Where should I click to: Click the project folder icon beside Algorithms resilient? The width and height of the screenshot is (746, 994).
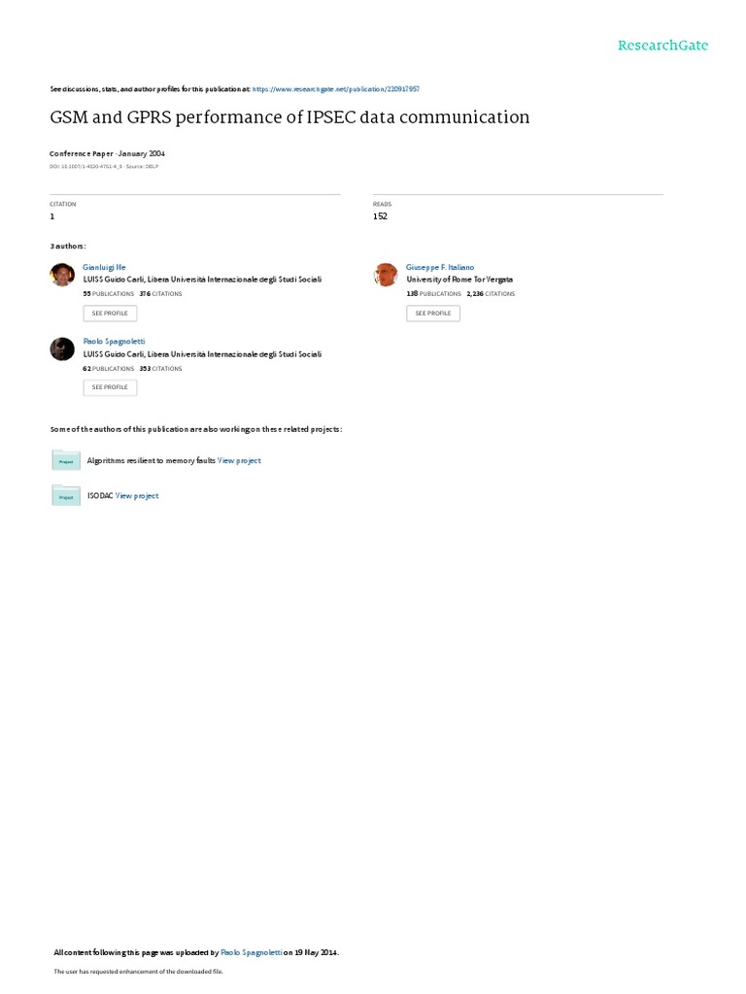pyautogui.click(x=66, y=459)
